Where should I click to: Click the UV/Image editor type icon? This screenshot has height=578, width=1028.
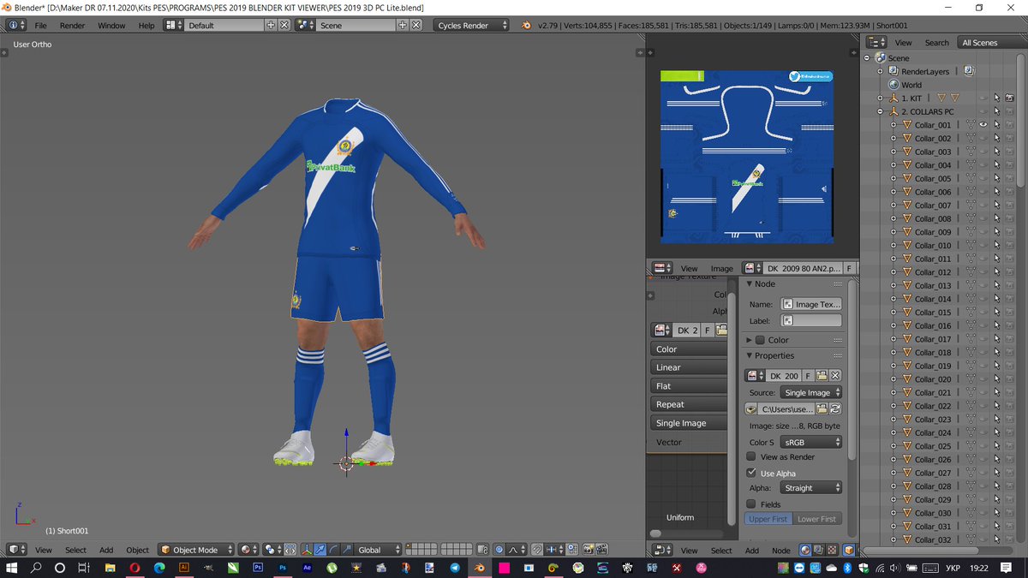click(662, 268)
